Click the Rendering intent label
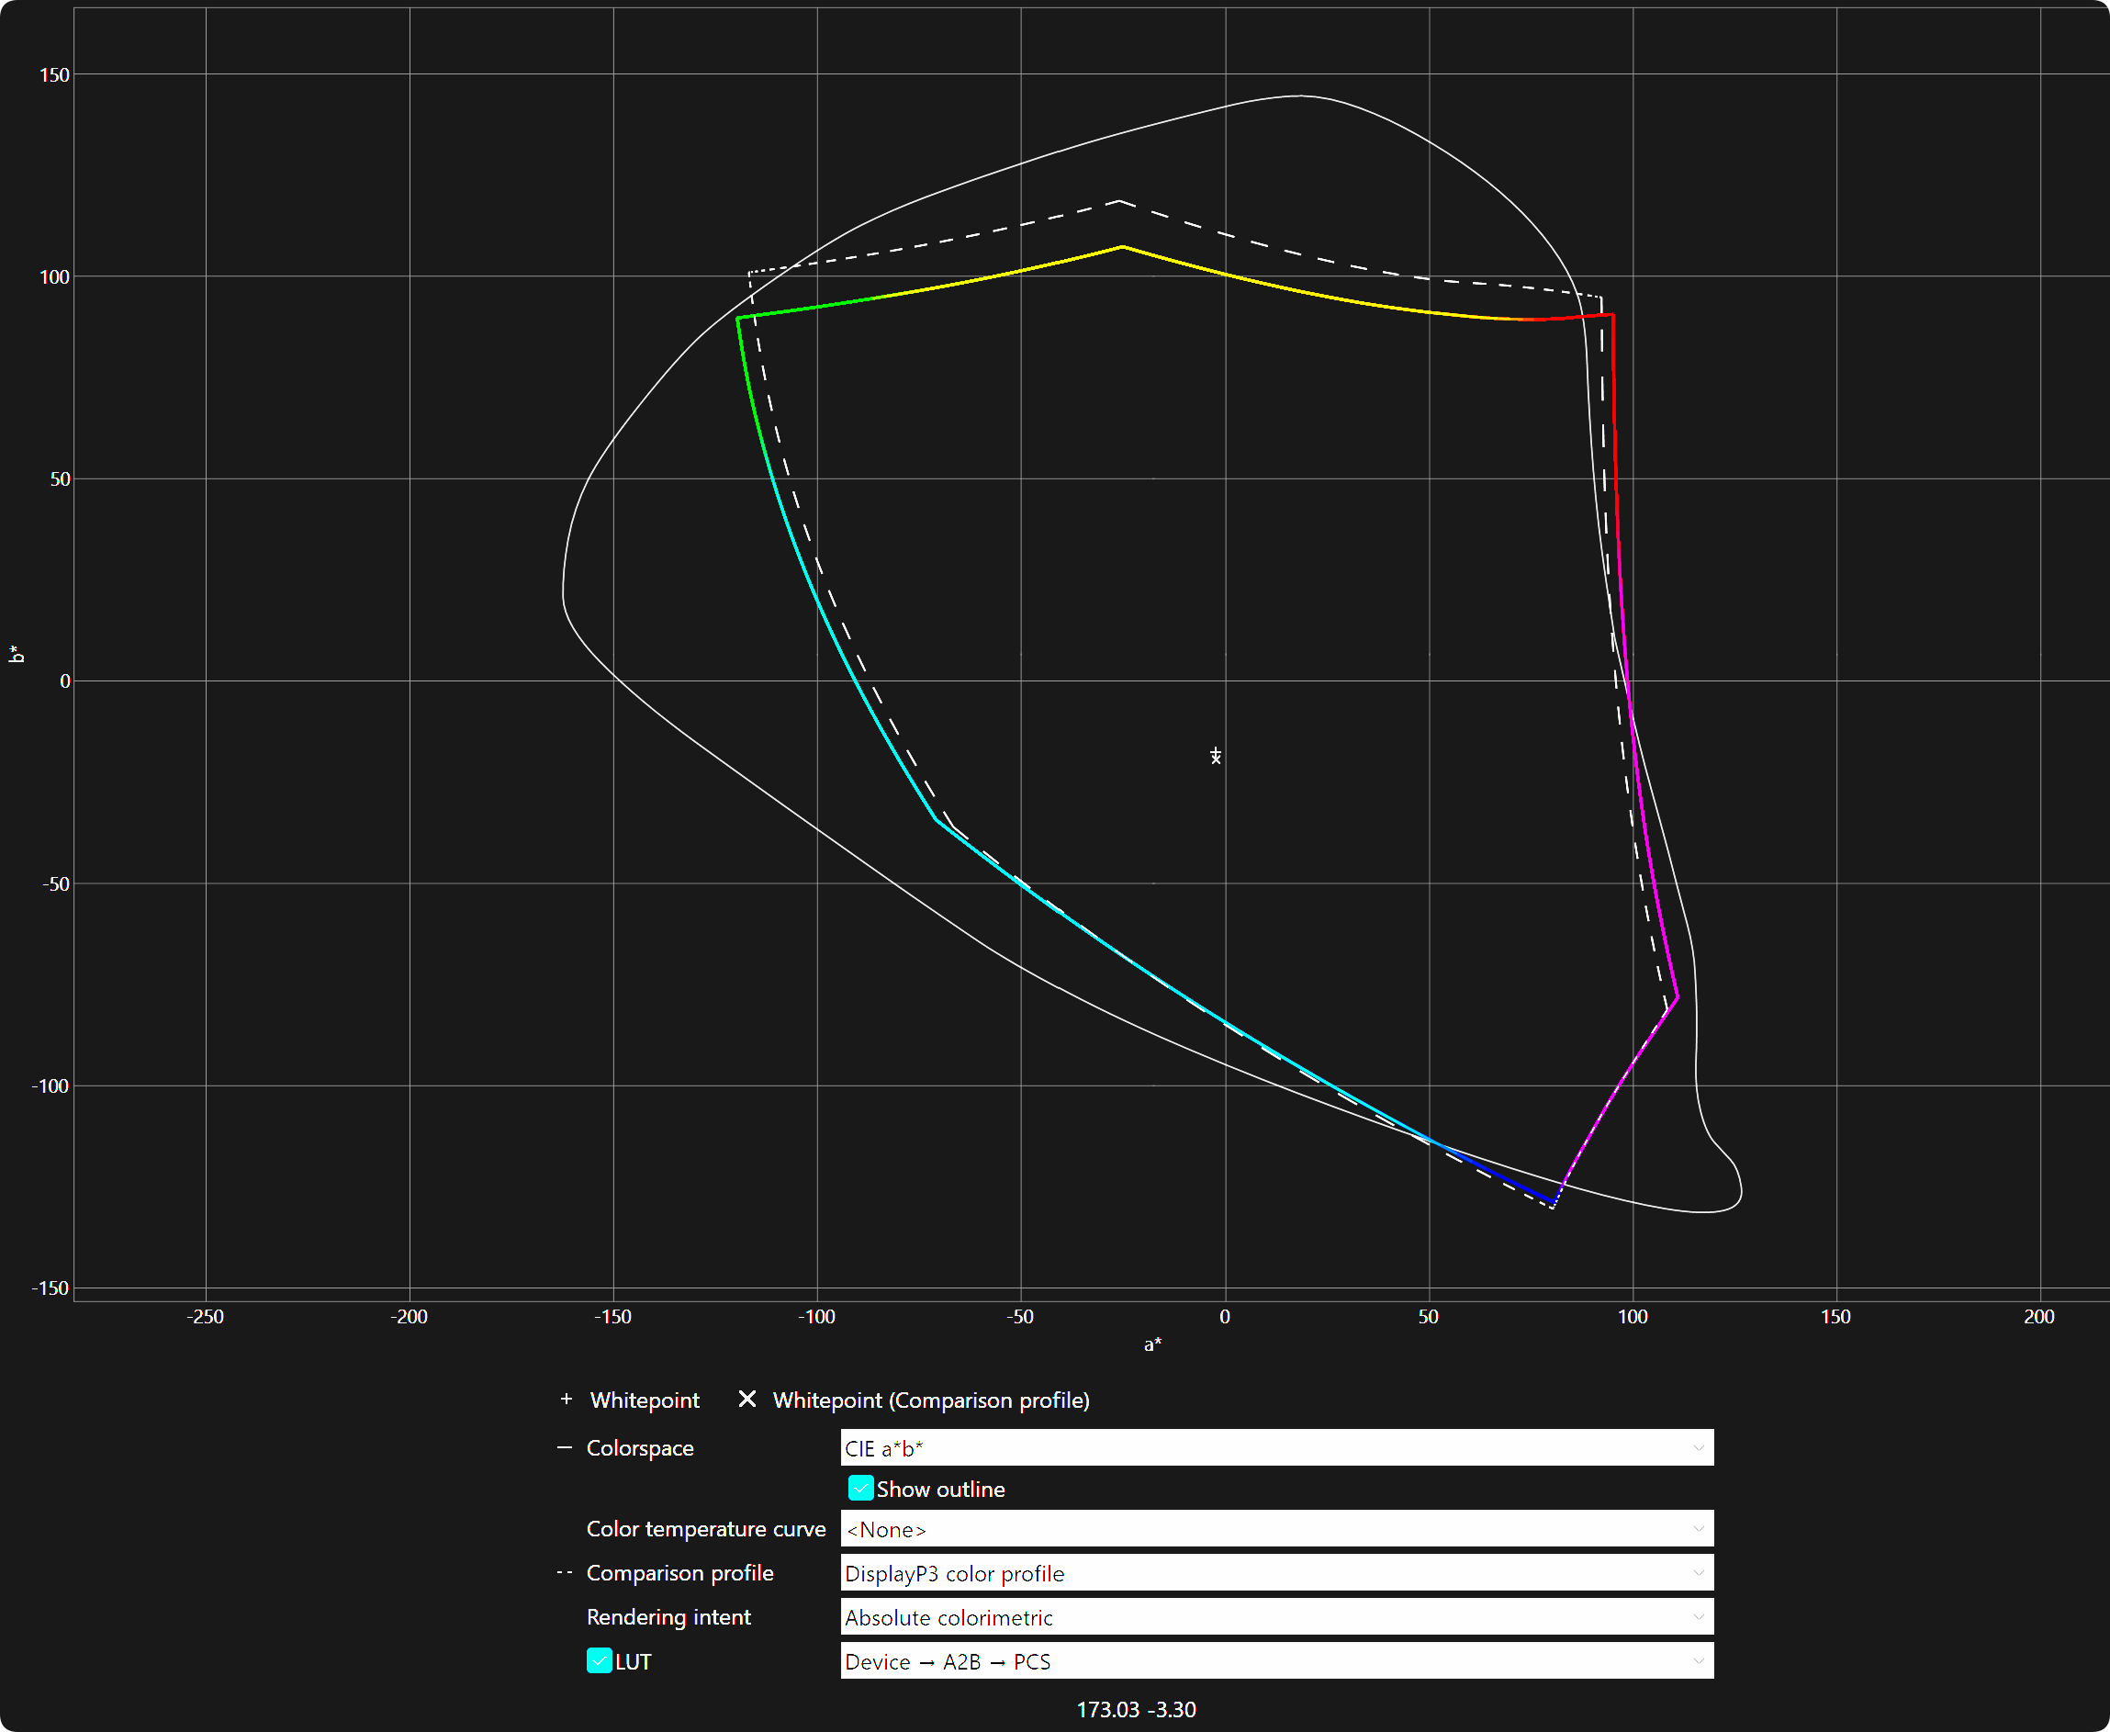 pos(668,1617)
